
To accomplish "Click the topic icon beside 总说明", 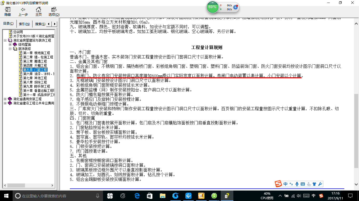I will (x=11, y=32).
